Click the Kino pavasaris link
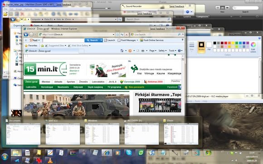This screenshot has height=164, width=263. pos(134,87)
